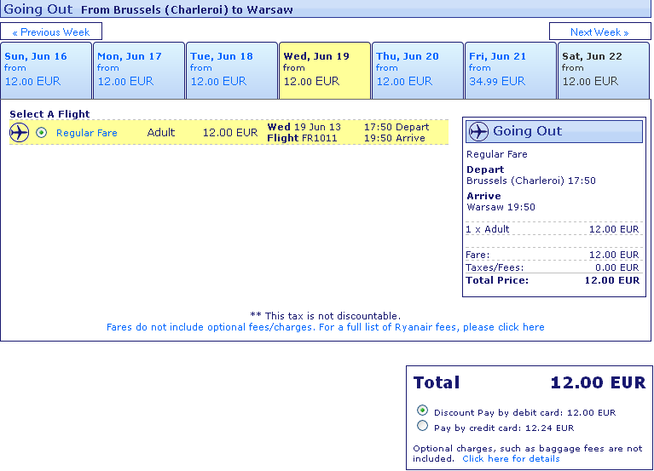Image resolution: width=654 pixels, height=471 pixels.
Task: Select the Regular Fare radio button
Action: tap(41, 132)
